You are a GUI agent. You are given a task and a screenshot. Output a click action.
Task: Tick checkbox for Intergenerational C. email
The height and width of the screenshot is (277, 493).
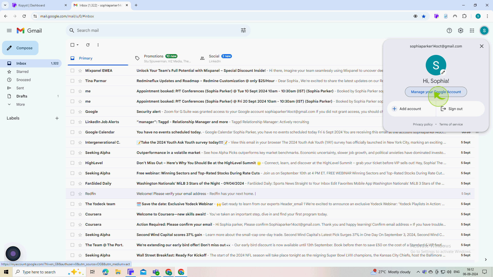72,142
